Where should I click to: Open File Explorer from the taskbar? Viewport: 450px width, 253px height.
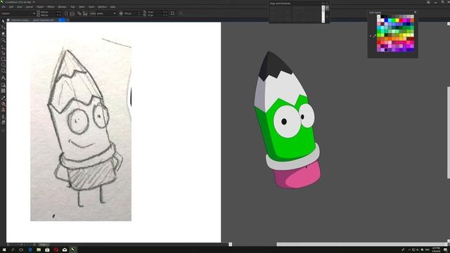click(39, 250)
